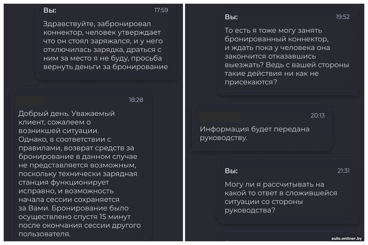Select the message starting "Могу ли я рассчитывать"
This screenshot has height=245, width=368.
tap(281, 197)
